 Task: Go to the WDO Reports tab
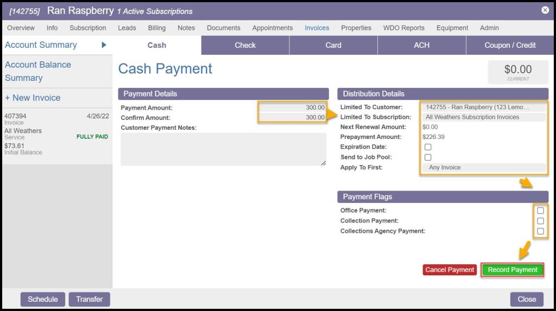403,28
